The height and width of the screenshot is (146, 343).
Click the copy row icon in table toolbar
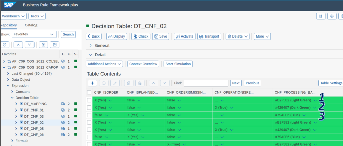click(128, 83)
